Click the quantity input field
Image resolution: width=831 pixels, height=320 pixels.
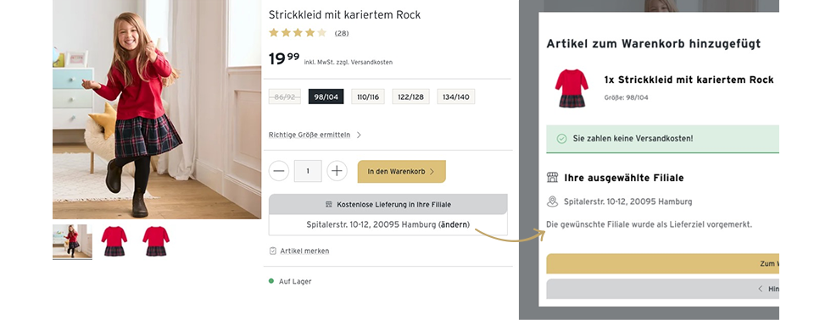(308, 171)
